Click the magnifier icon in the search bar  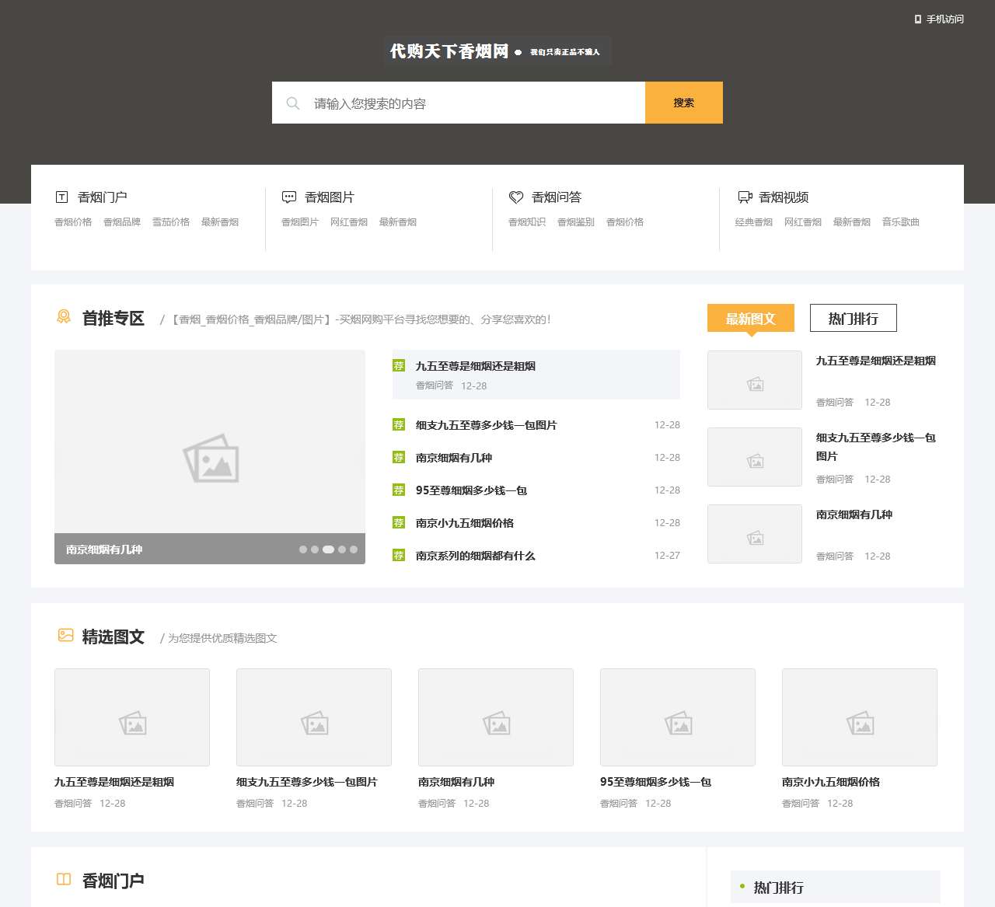292,103
